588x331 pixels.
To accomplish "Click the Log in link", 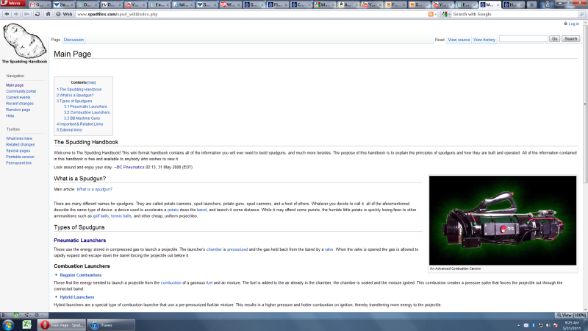I will 574,24.
